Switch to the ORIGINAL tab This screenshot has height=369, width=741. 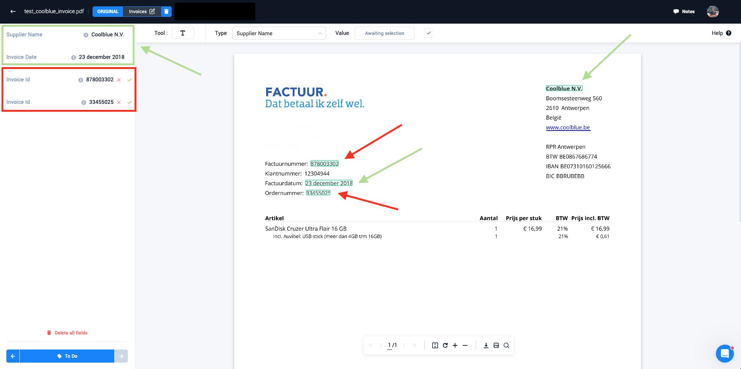[108, 12]
